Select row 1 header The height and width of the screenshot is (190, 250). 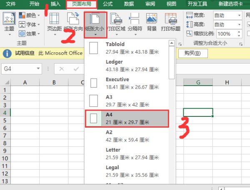[5, 90]
